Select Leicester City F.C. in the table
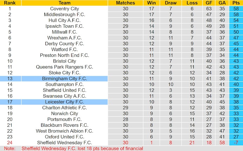This screenshot has height=151, width=243. tap(64, 102)
